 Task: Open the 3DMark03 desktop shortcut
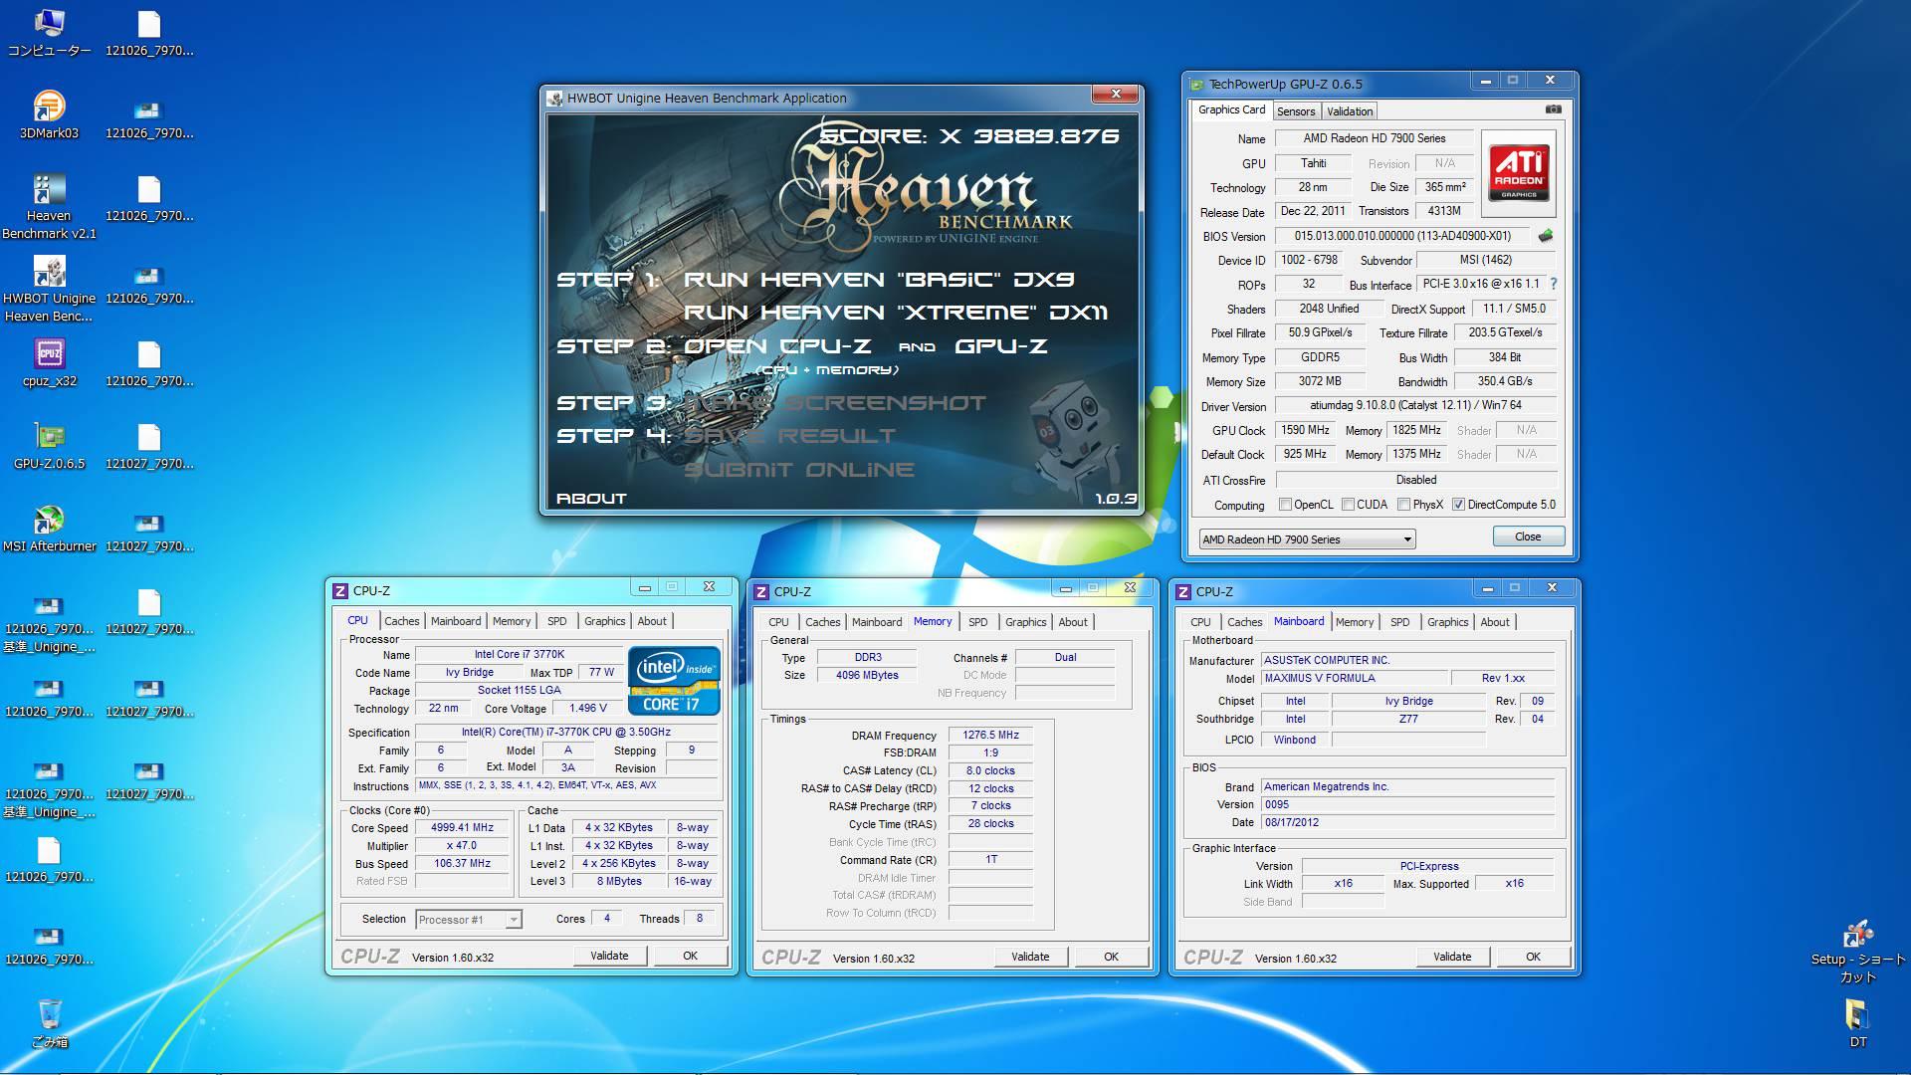49,115
